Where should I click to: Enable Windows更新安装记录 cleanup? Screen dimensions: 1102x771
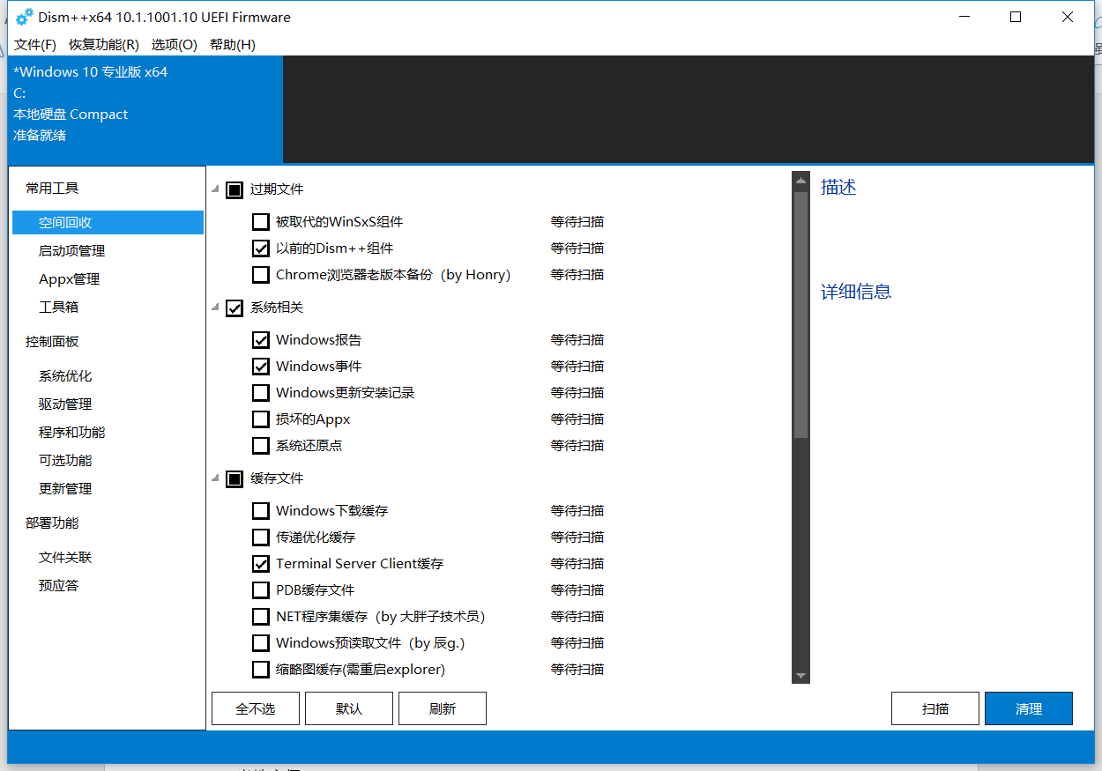point(260,392)
